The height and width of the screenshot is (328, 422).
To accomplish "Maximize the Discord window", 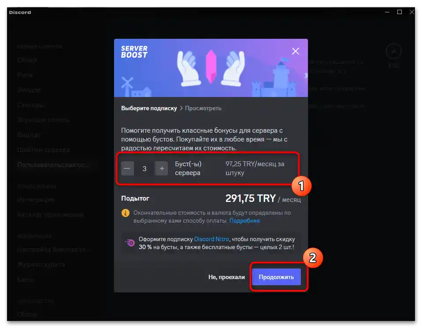I will (400, 12).
